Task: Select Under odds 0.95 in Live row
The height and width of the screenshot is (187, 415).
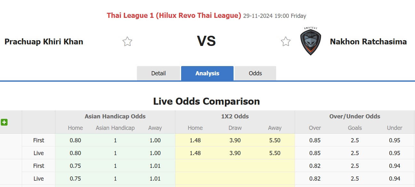Action: (395, 153)
